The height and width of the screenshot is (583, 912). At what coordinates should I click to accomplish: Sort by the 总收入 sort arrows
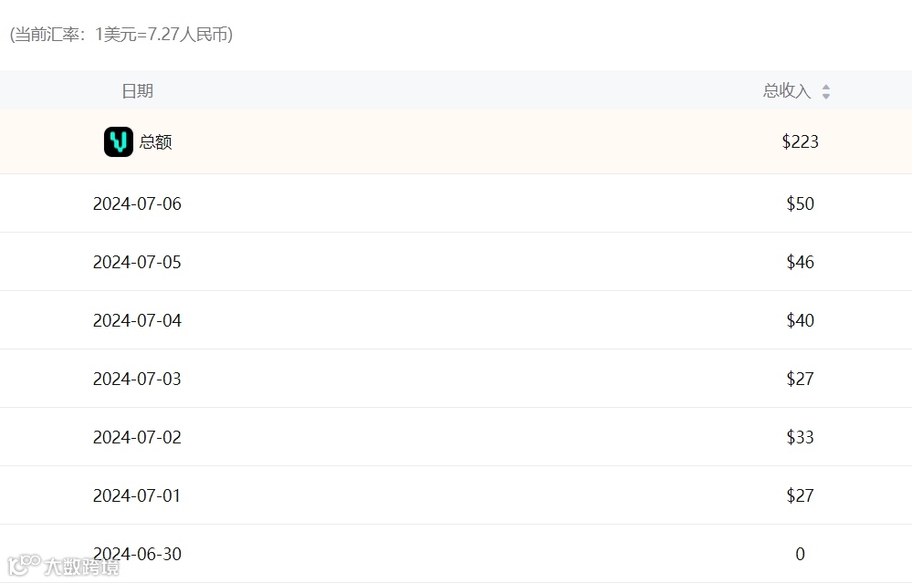[825, 91]
